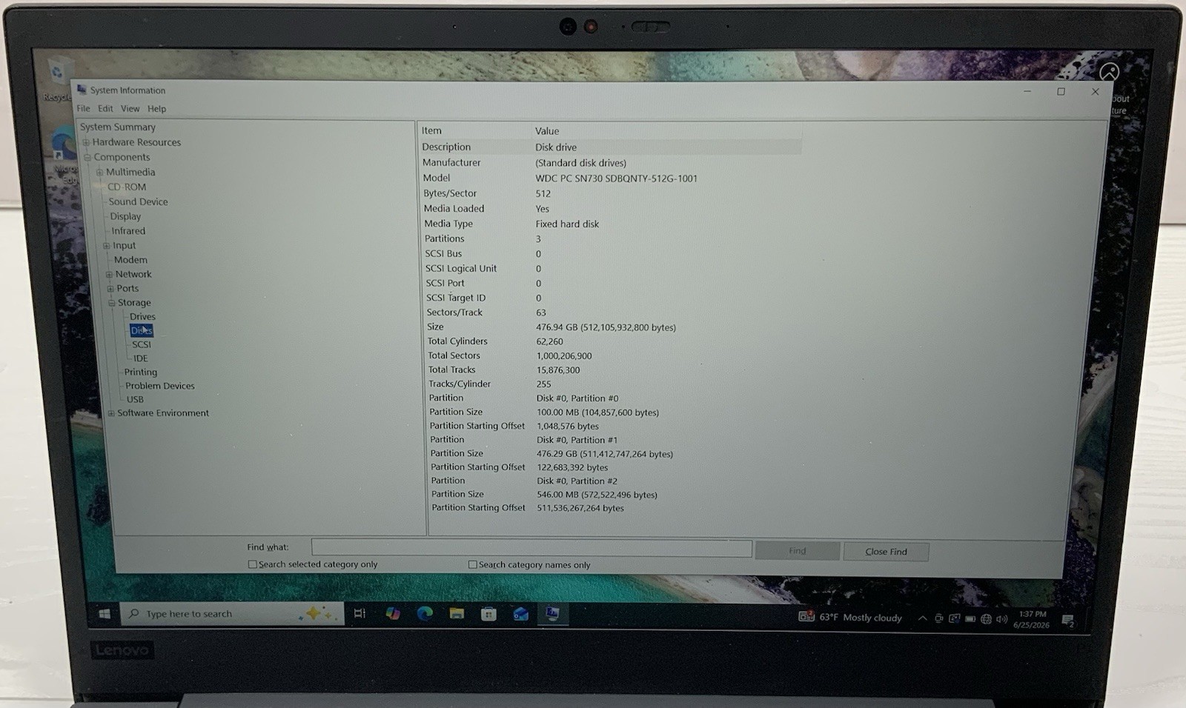Collapse the Components node
This screenshot has width=1186, height=708.
pos(87,157)
